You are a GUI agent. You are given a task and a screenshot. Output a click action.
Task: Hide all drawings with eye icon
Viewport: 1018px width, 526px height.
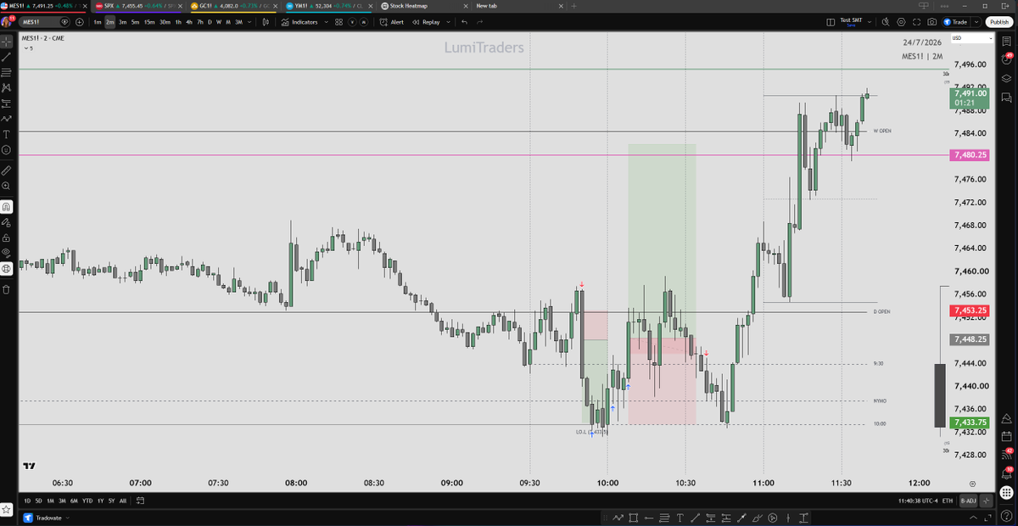tap(6, 253)
